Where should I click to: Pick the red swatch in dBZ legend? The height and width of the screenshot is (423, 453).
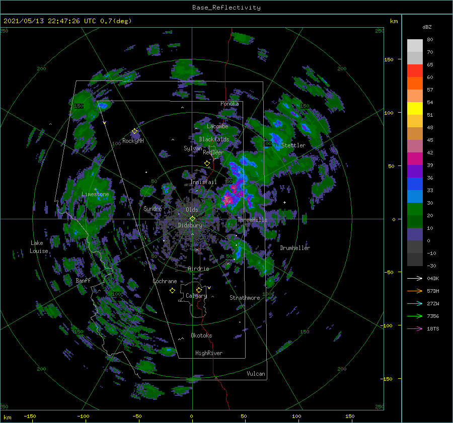point(415,71)
